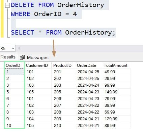Image resolution: width=143 pixels, height=132 pixels.
Task: Click CustomerID cell 104
Action: 38,119
